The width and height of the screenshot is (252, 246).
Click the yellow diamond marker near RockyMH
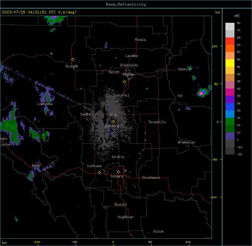tap(73, 60)
